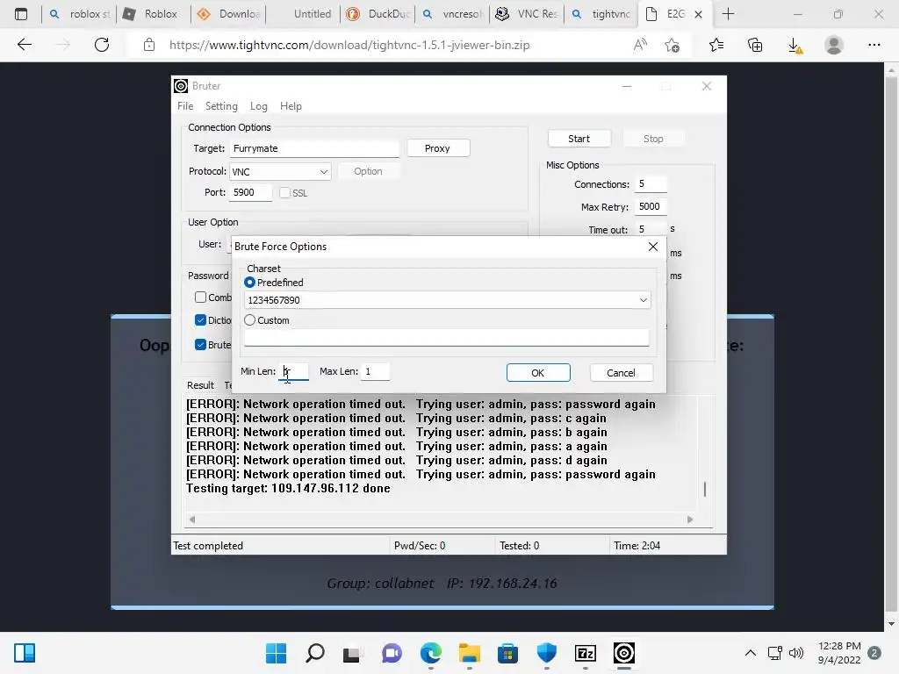
Task: Open the network tray icon
Action: pyautogui.click(x=774, y=653)
